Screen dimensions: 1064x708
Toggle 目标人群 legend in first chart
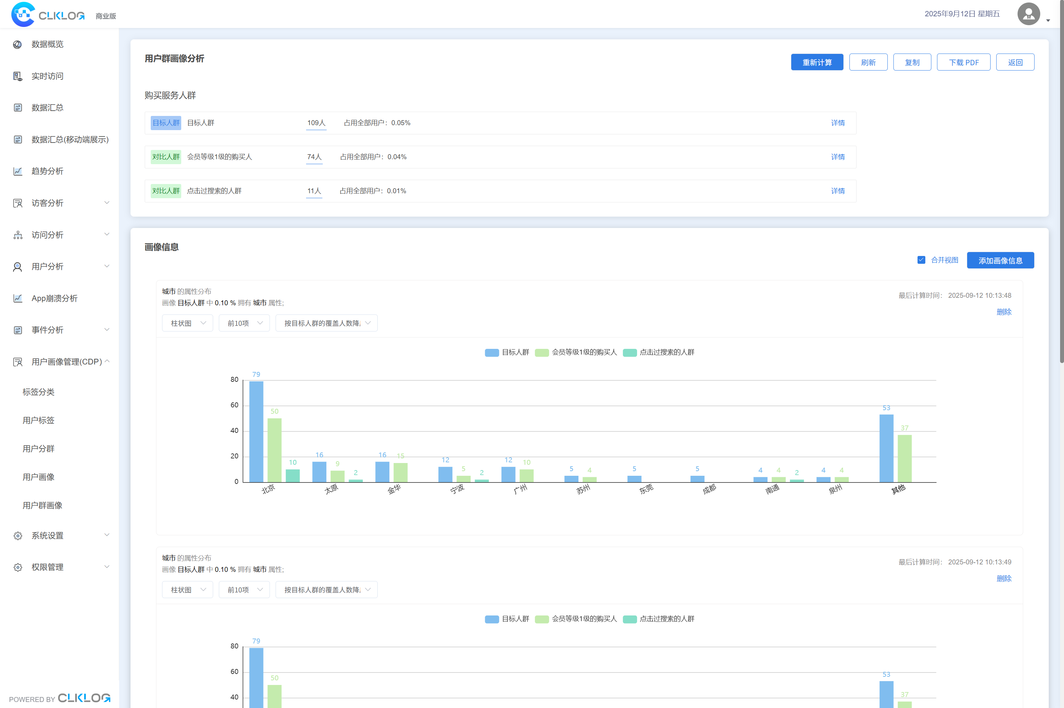point(507,352)
